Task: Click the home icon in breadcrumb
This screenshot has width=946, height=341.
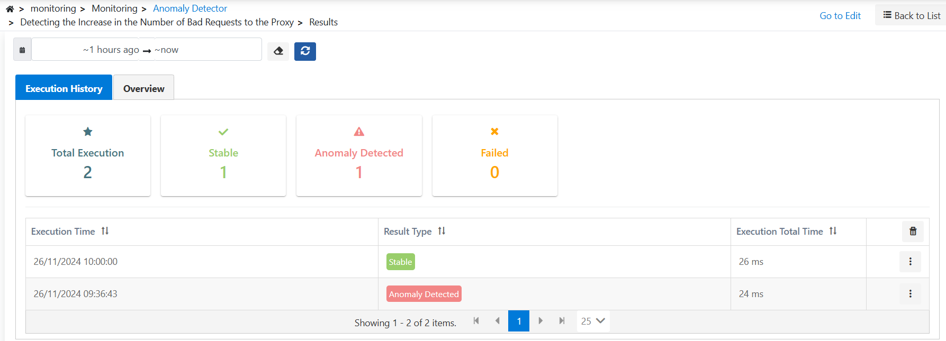Action: click(10, 9)
